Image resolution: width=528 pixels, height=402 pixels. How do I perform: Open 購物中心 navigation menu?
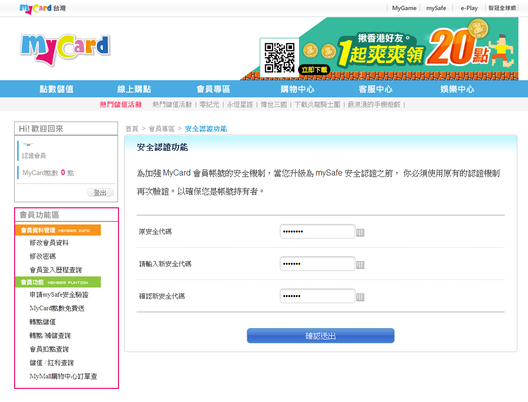tap(298, 89)
